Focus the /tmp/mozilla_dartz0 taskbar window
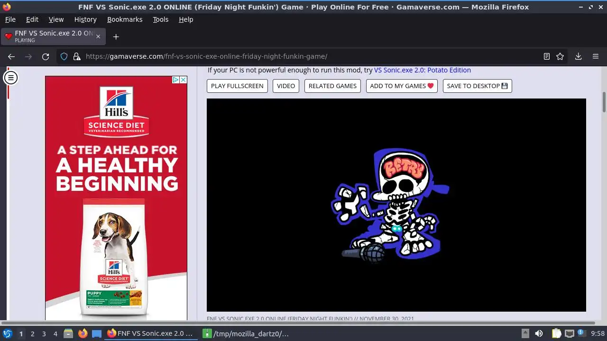 pos(247,333)
